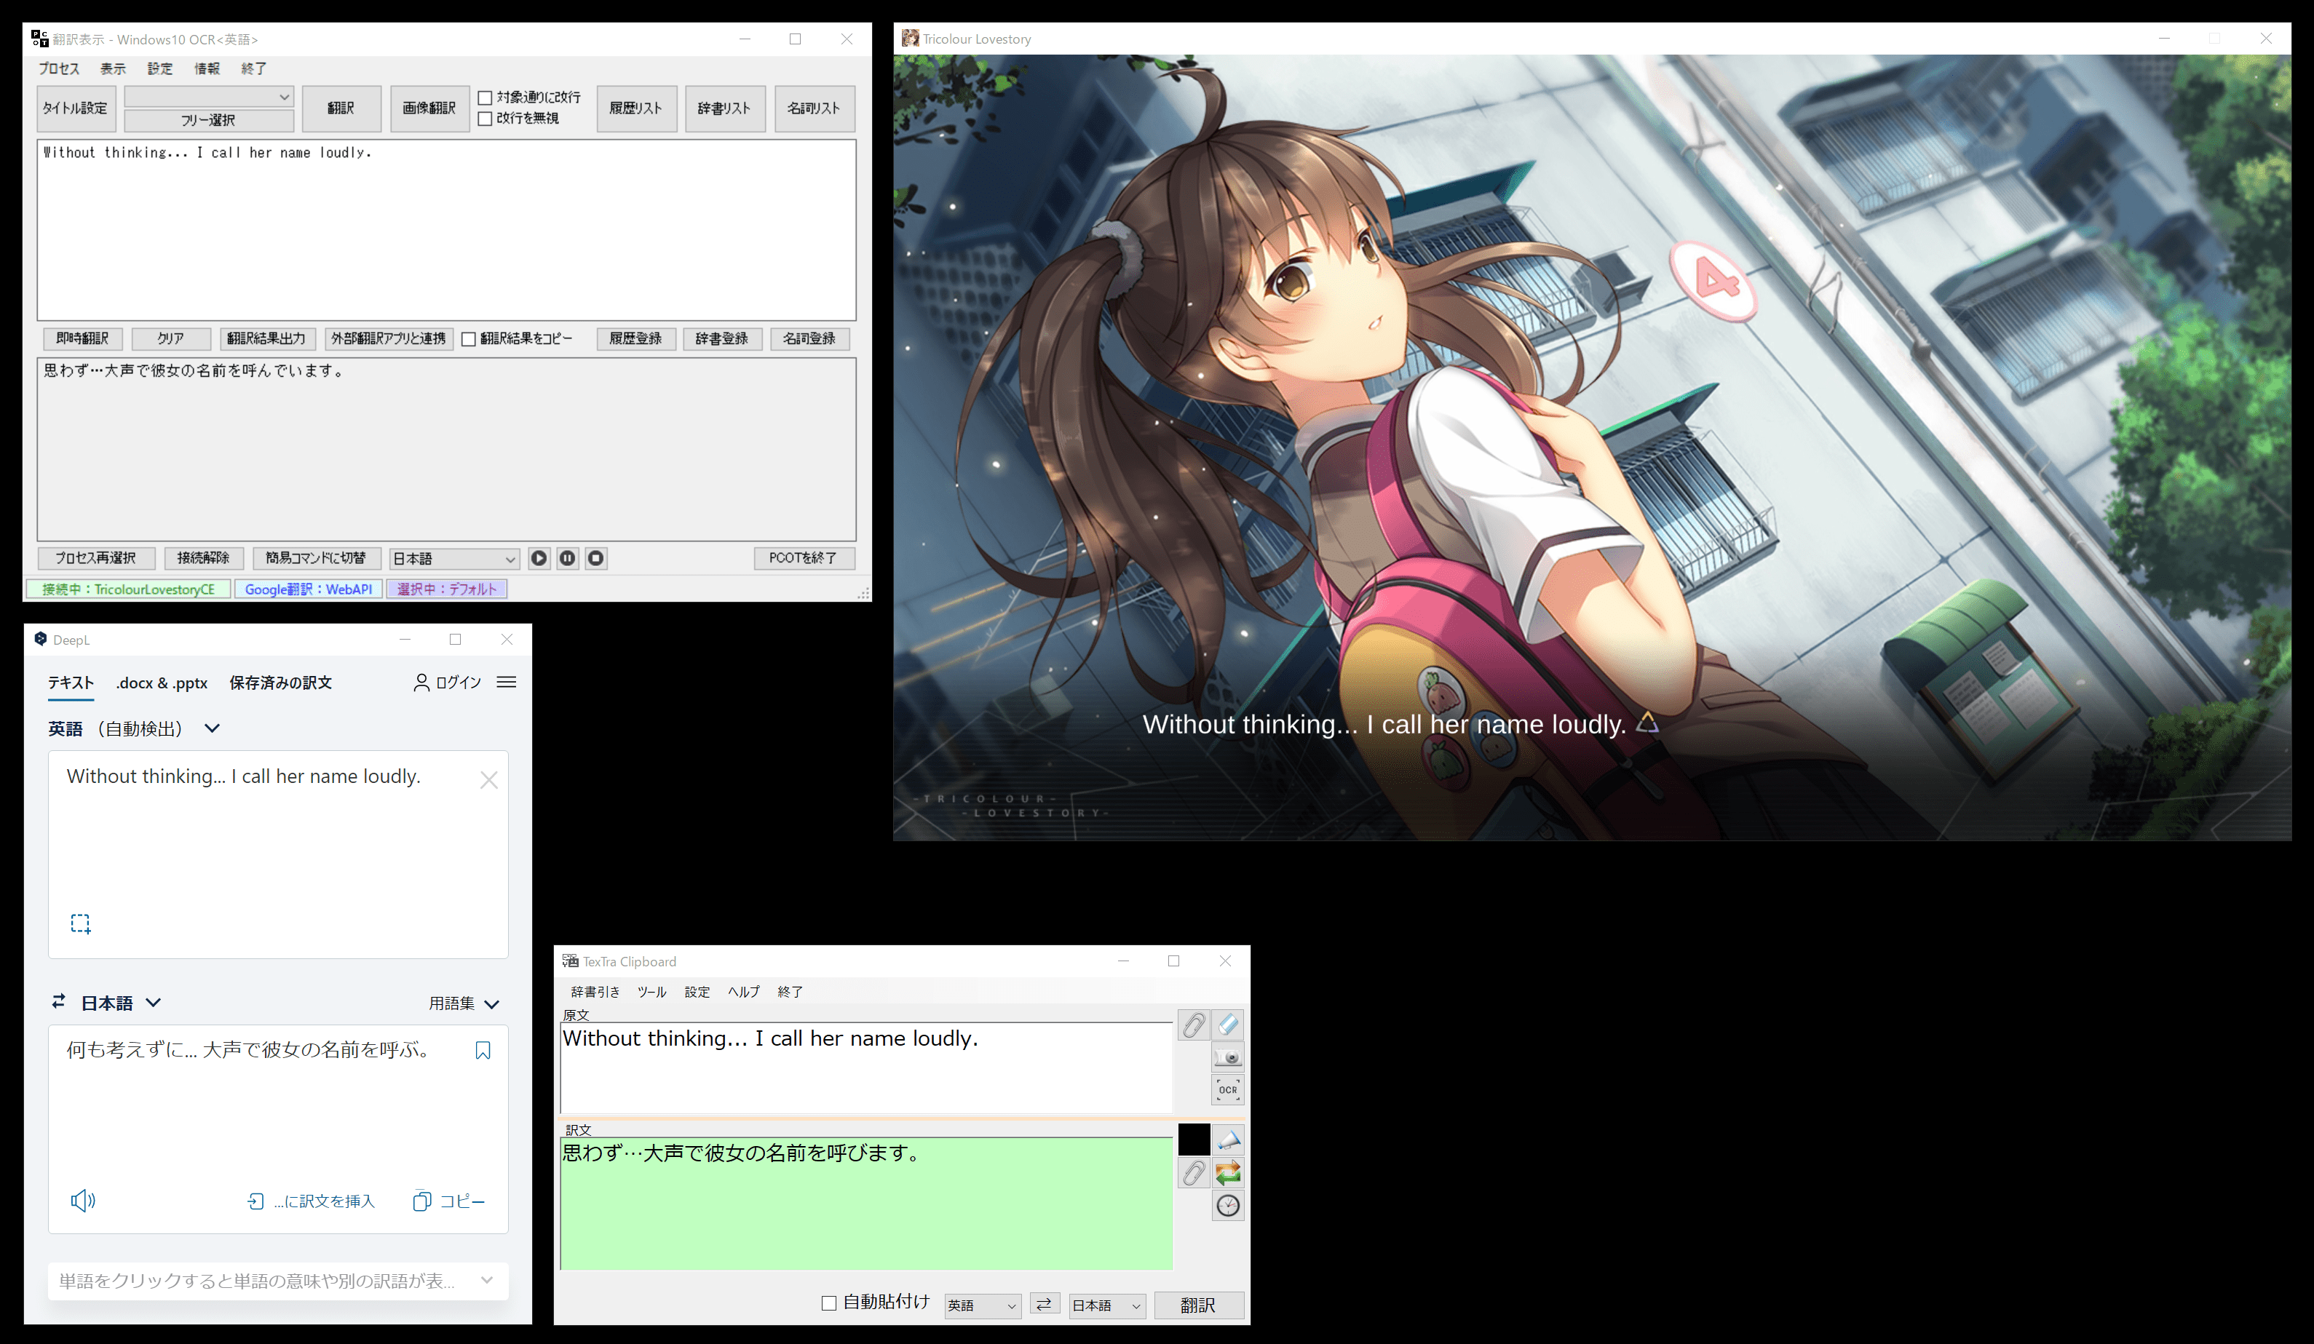This screenshot has width=2314, height=1344.
Task: Click the camera screenshot icon in TexTra
Action: click(1228, 1057)
